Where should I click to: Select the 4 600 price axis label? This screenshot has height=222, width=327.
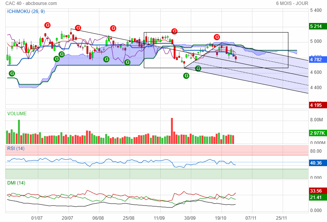316,72
